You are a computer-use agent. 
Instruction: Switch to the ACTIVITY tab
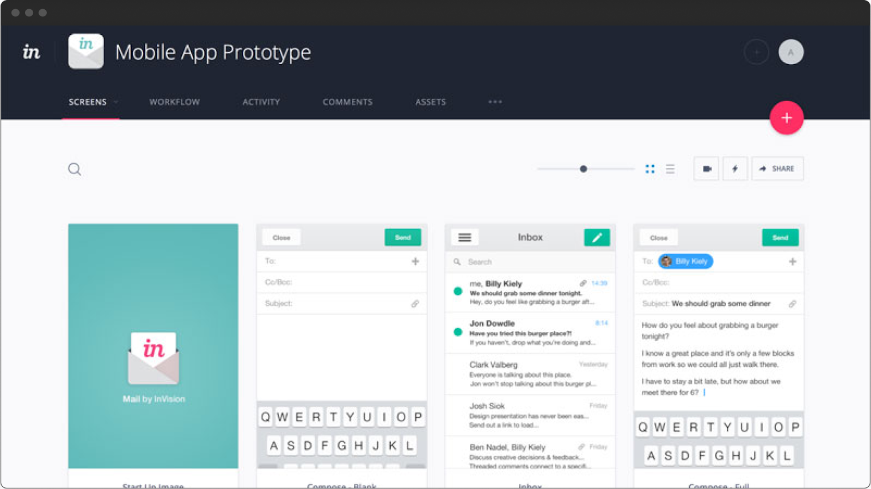click(261, 102)
